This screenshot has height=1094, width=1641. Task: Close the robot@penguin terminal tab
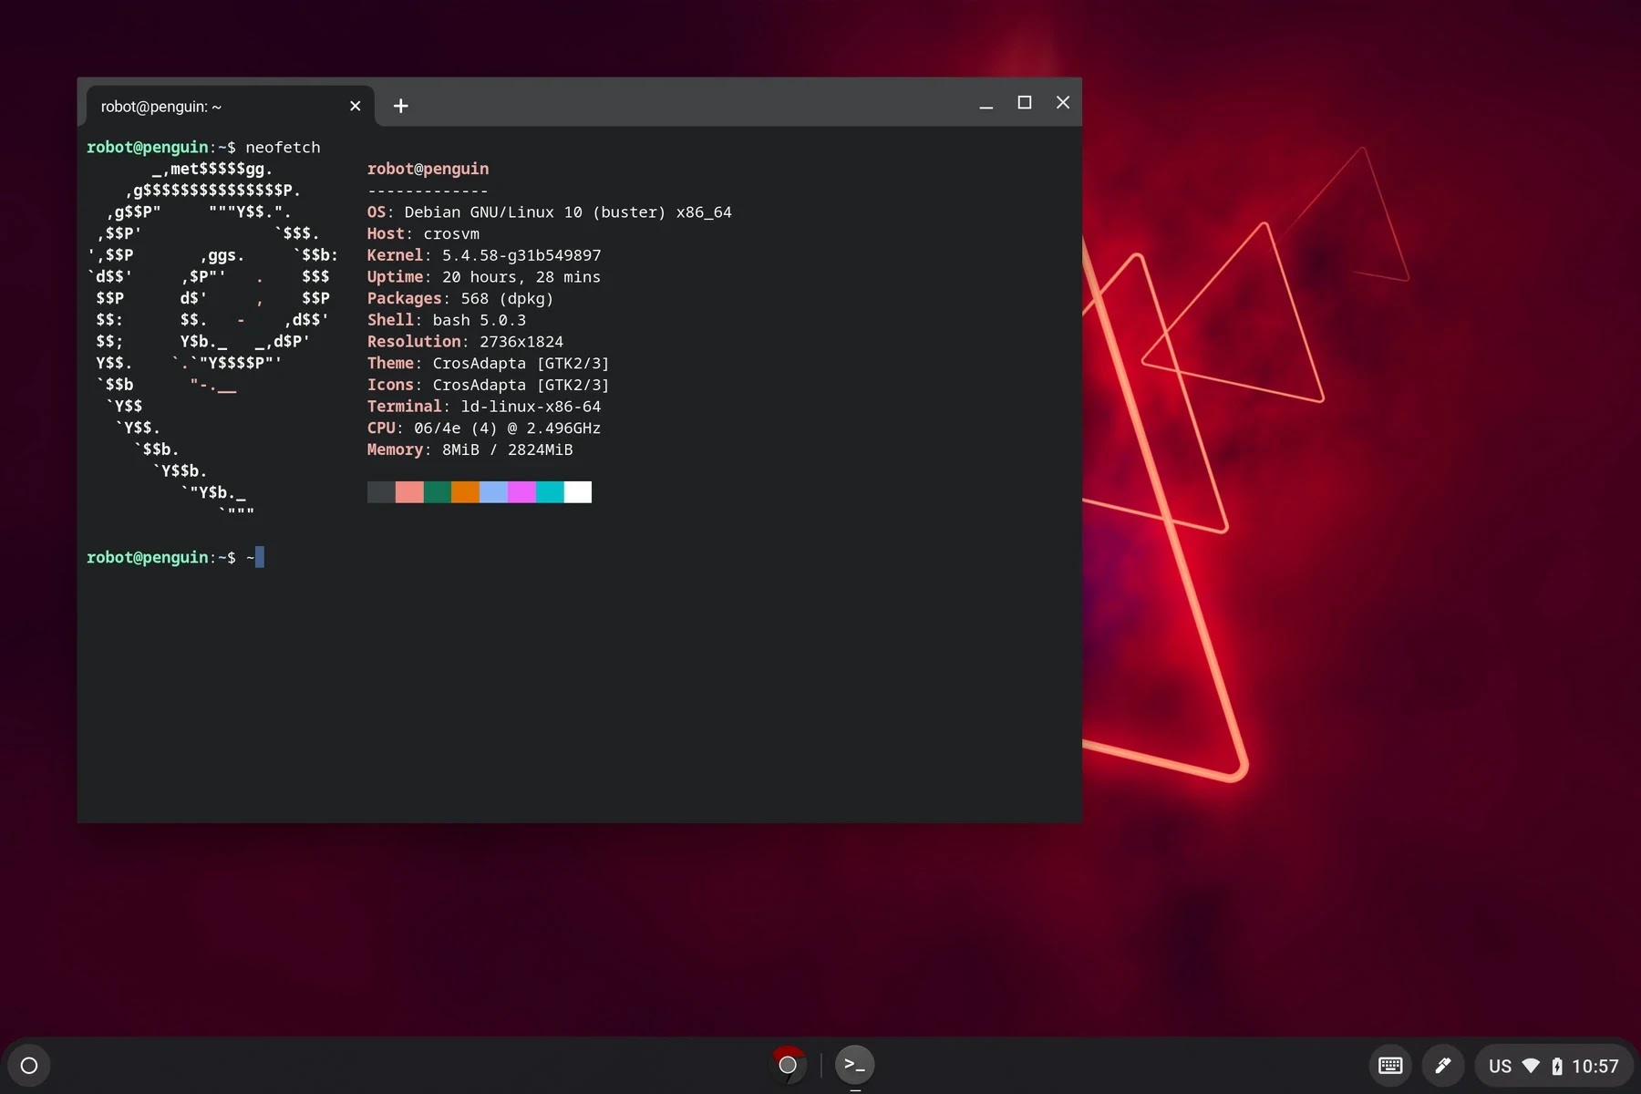tap(356, 106)
